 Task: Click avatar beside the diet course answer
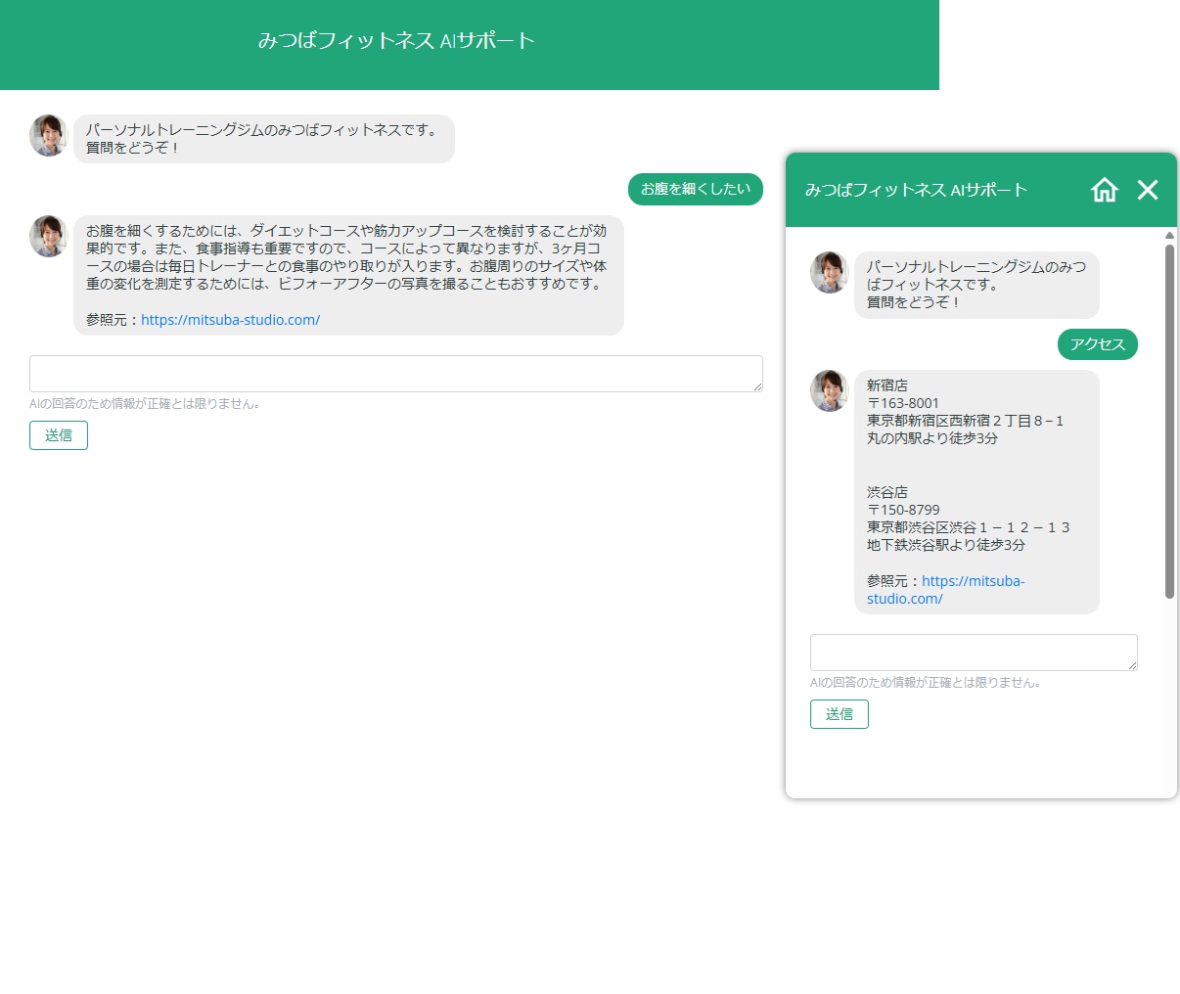coord(48,236)
